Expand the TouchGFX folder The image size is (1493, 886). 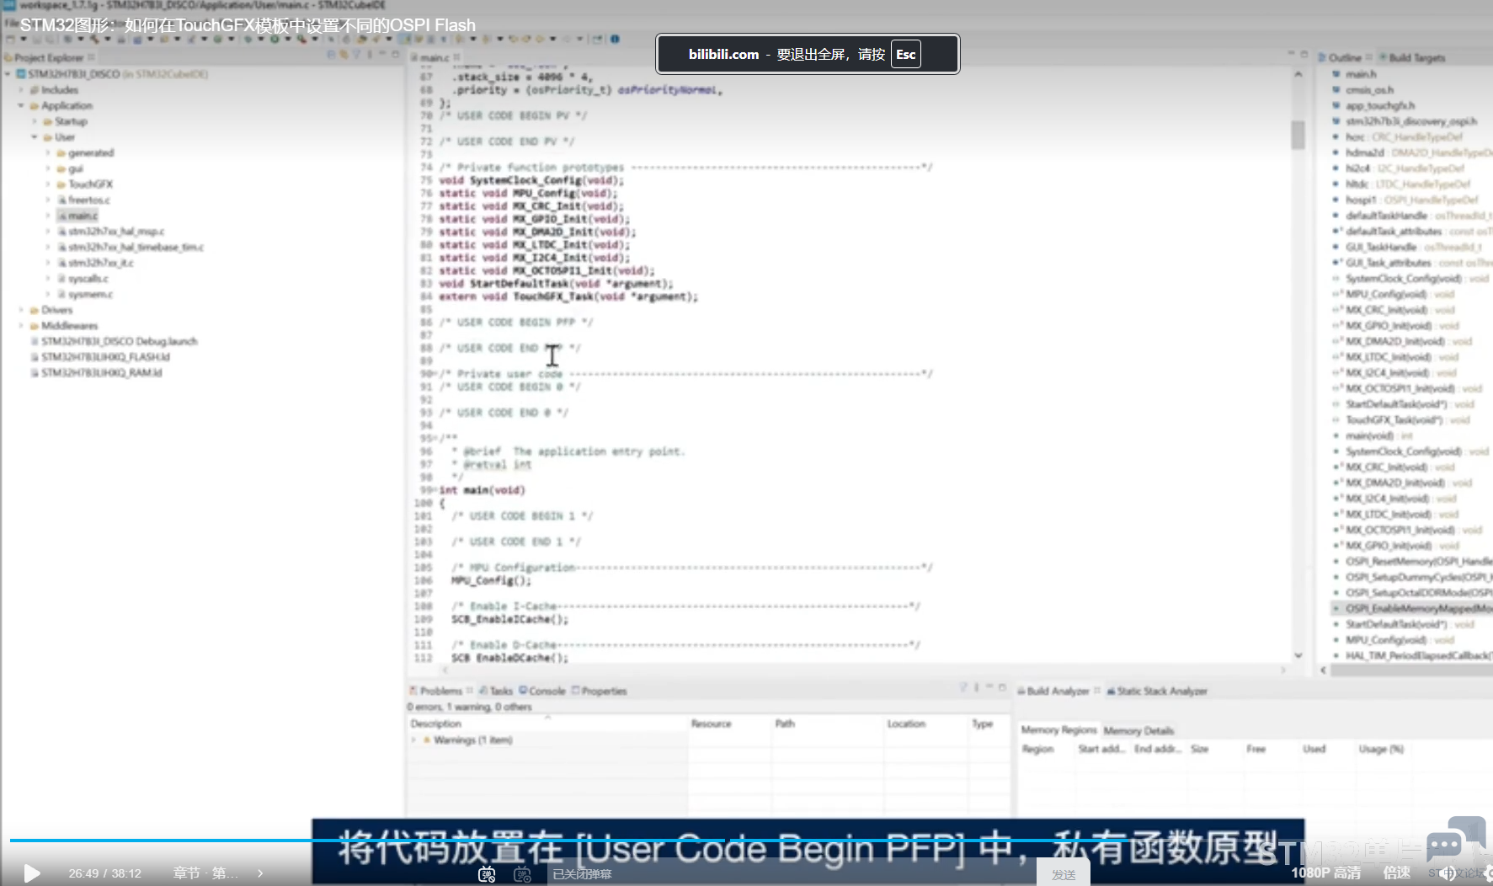coord(48,184)
